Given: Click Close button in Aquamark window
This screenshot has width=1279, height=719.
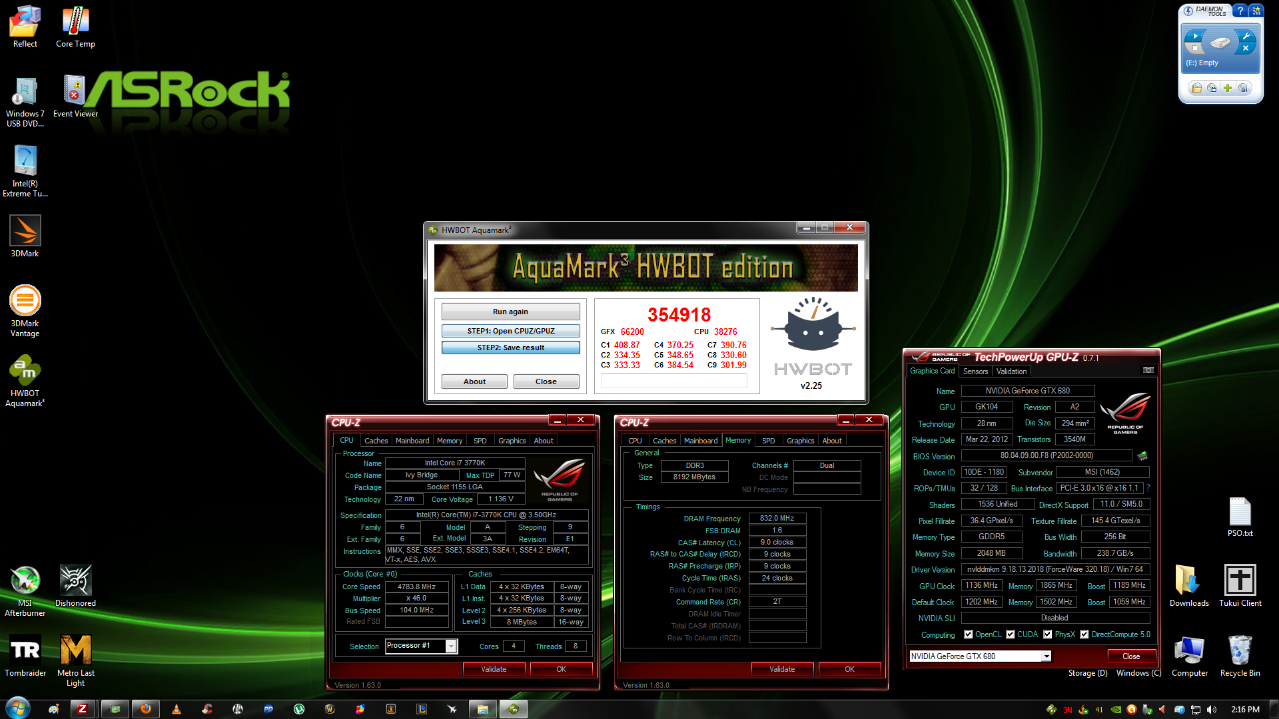Looking at the screenshot, I should click(546, 381).
